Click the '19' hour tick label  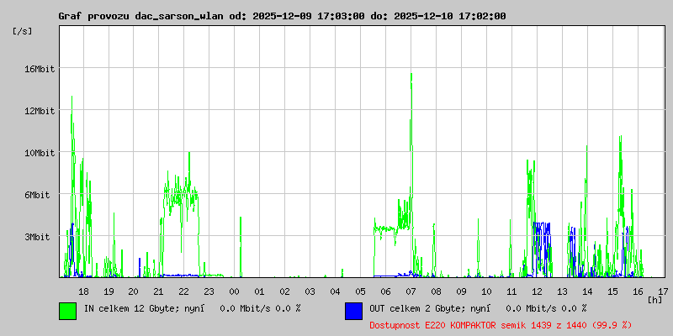[109, 291]
